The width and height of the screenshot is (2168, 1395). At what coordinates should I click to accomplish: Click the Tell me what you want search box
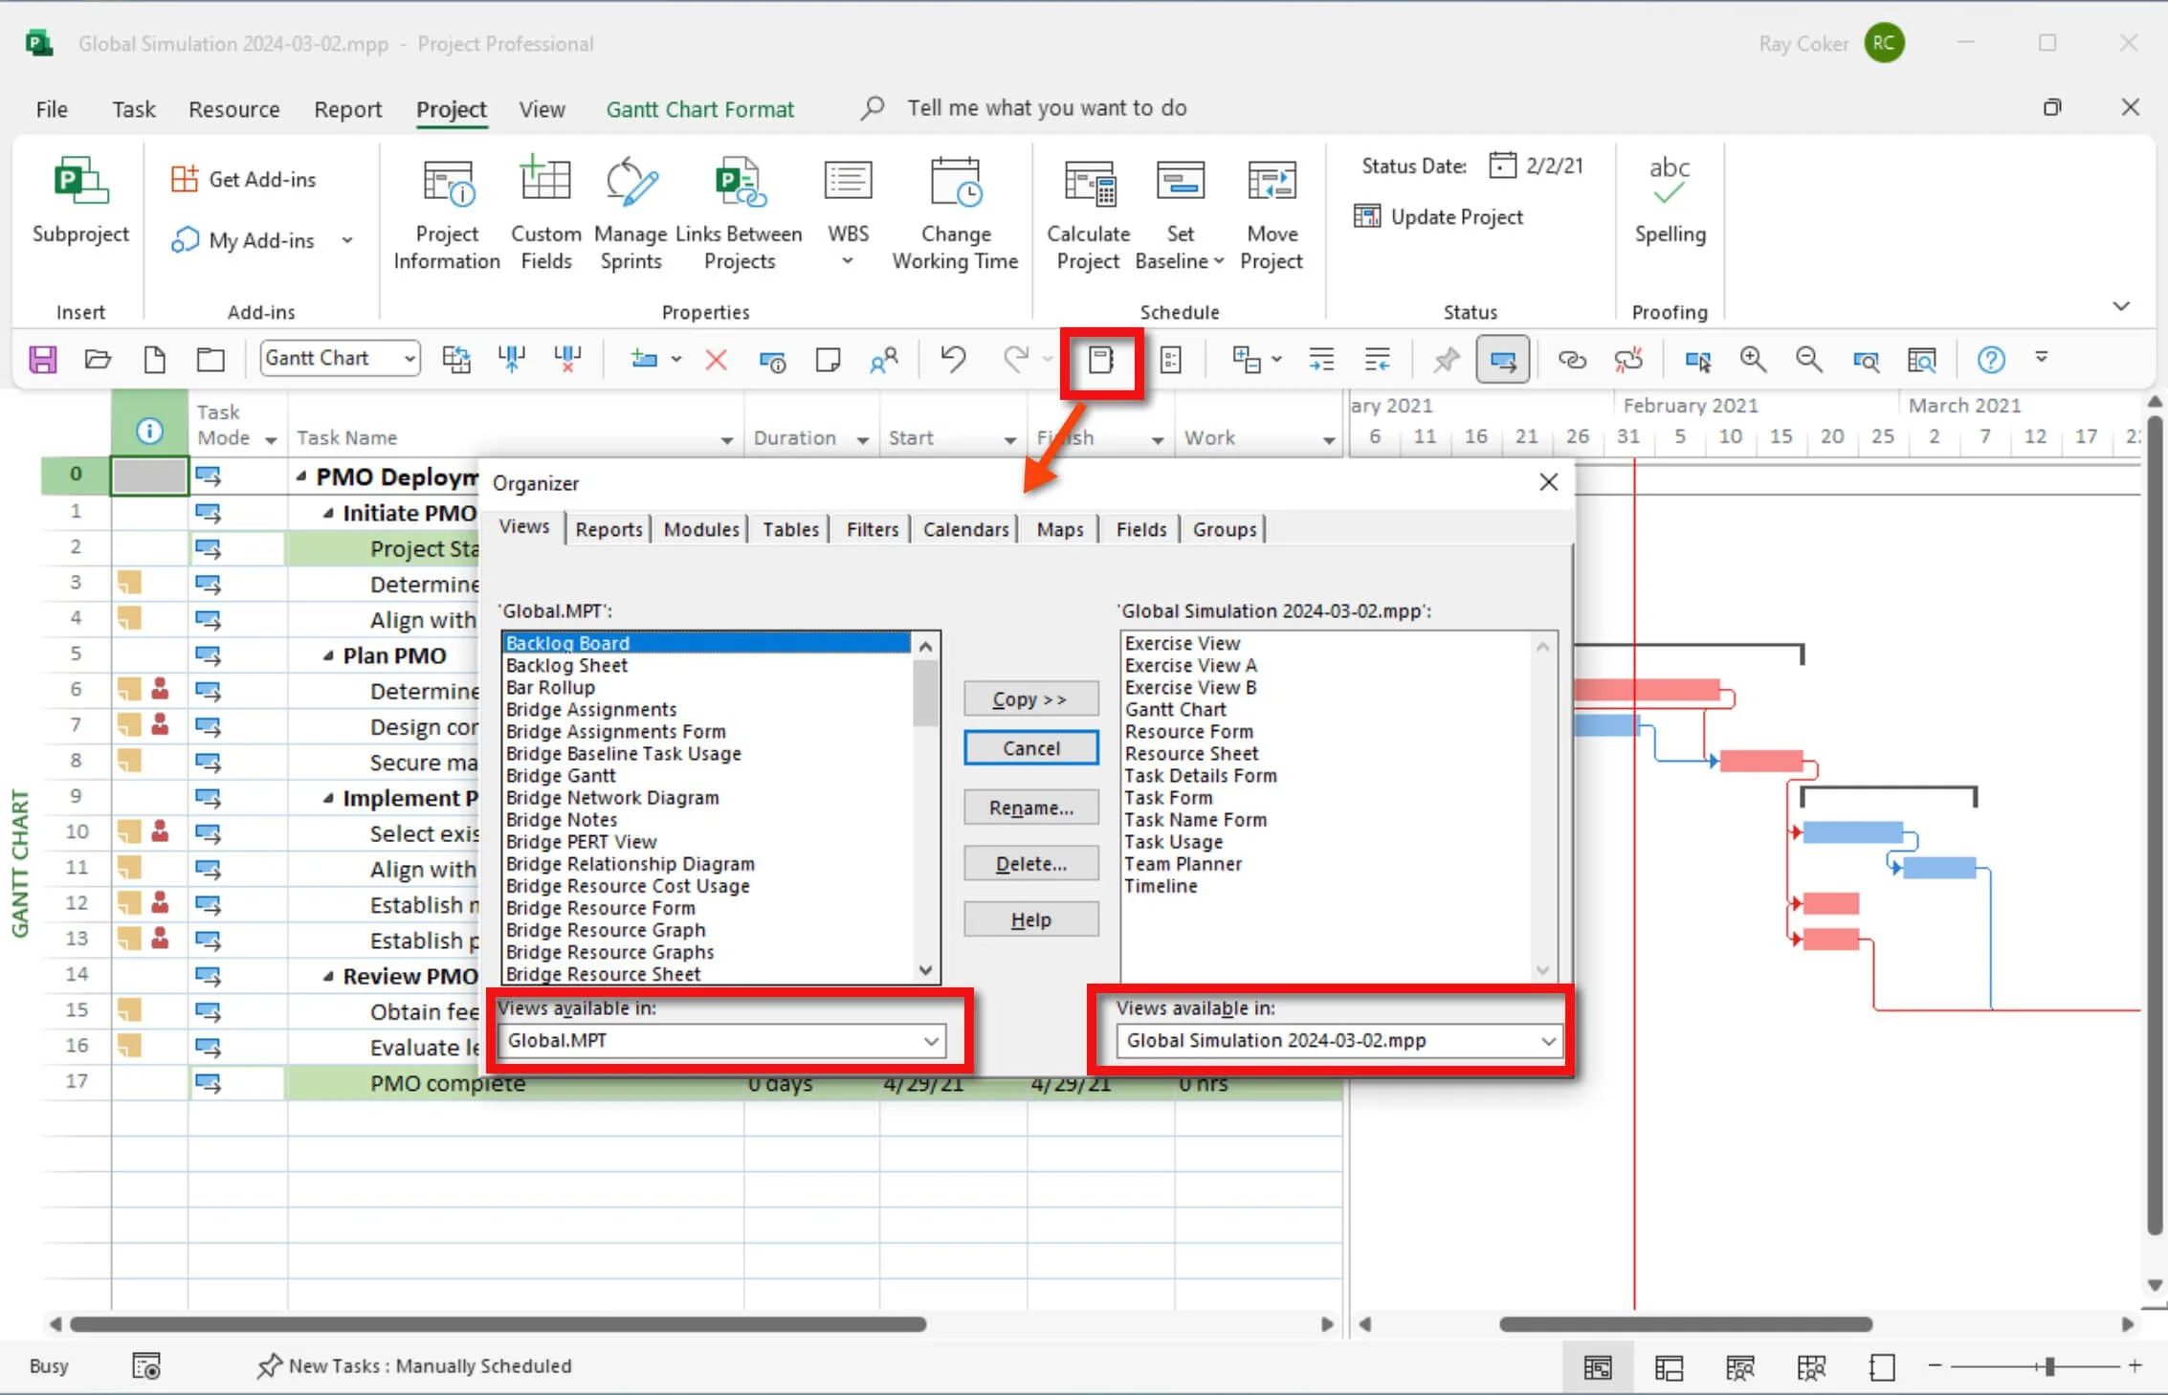tap(1047, 108)
